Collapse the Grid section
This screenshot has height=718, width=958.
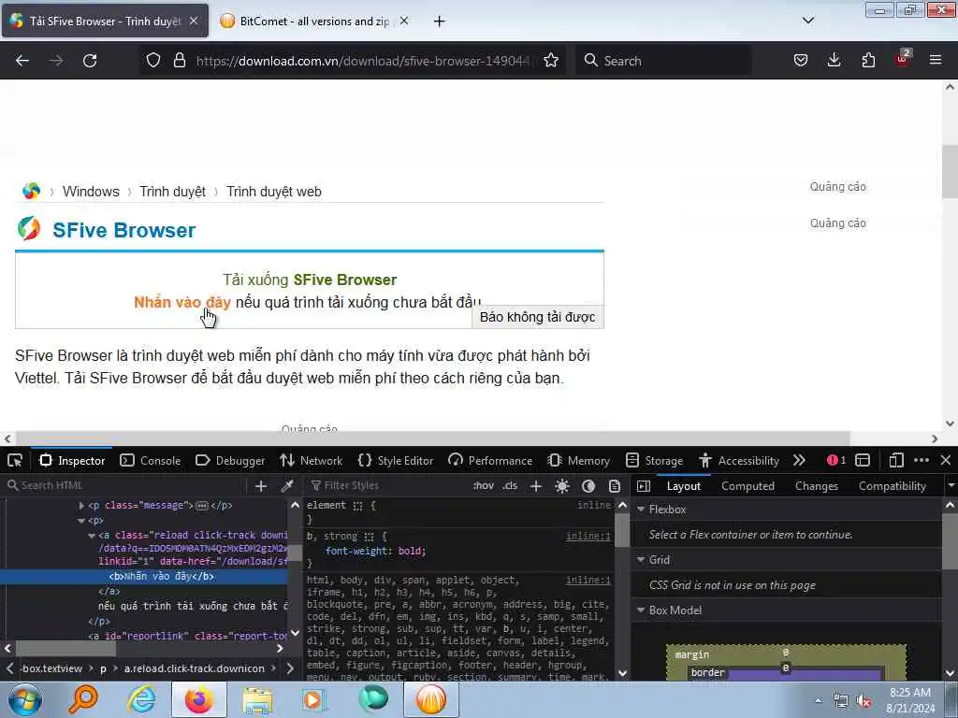tap(641, 560)
